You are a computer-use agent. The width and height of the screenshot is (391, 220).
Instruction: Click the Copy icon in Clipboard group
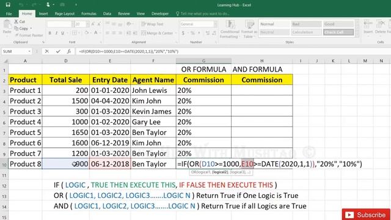(16, 29)
